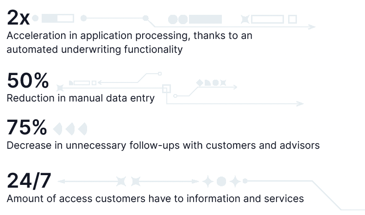
Task: Click the 24/7 statistic heading
Action: pyautogui.click(x=29, y=181)
